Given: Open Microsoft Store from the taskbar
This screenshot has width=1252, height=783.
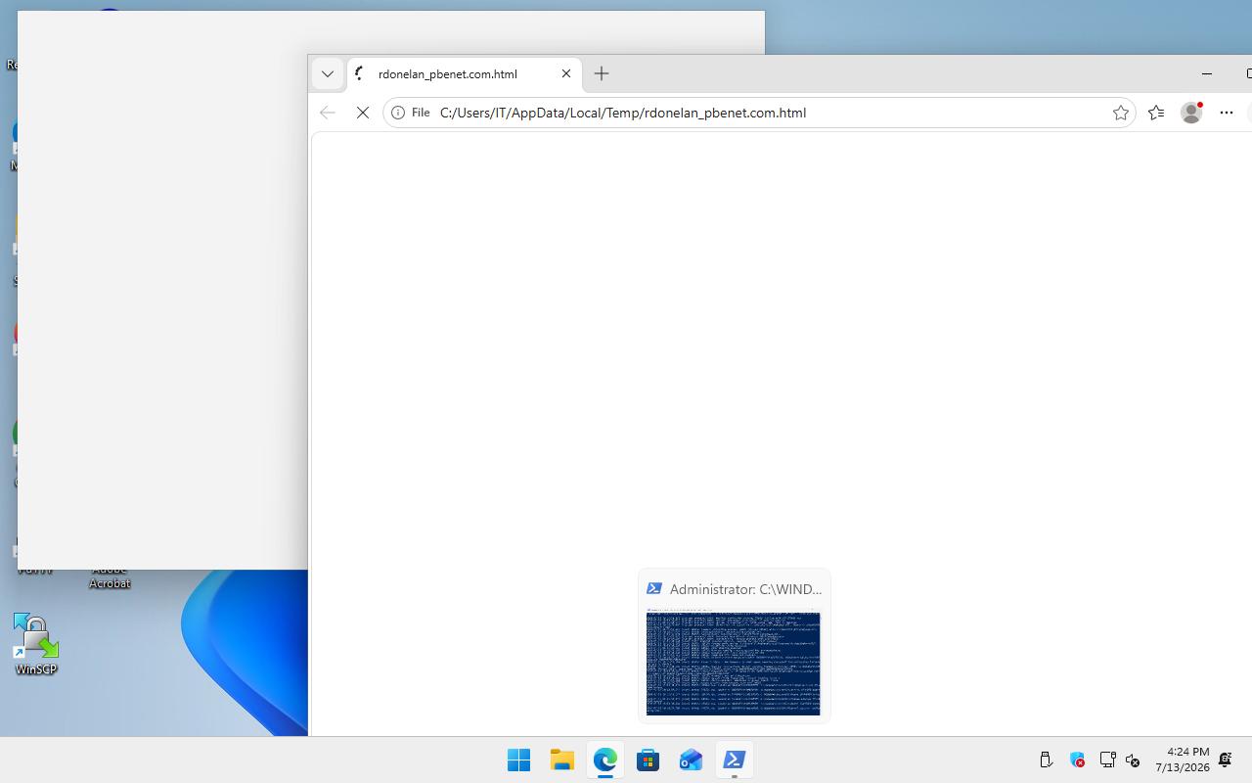Looking at the screenshot, I should coord(648,760).
